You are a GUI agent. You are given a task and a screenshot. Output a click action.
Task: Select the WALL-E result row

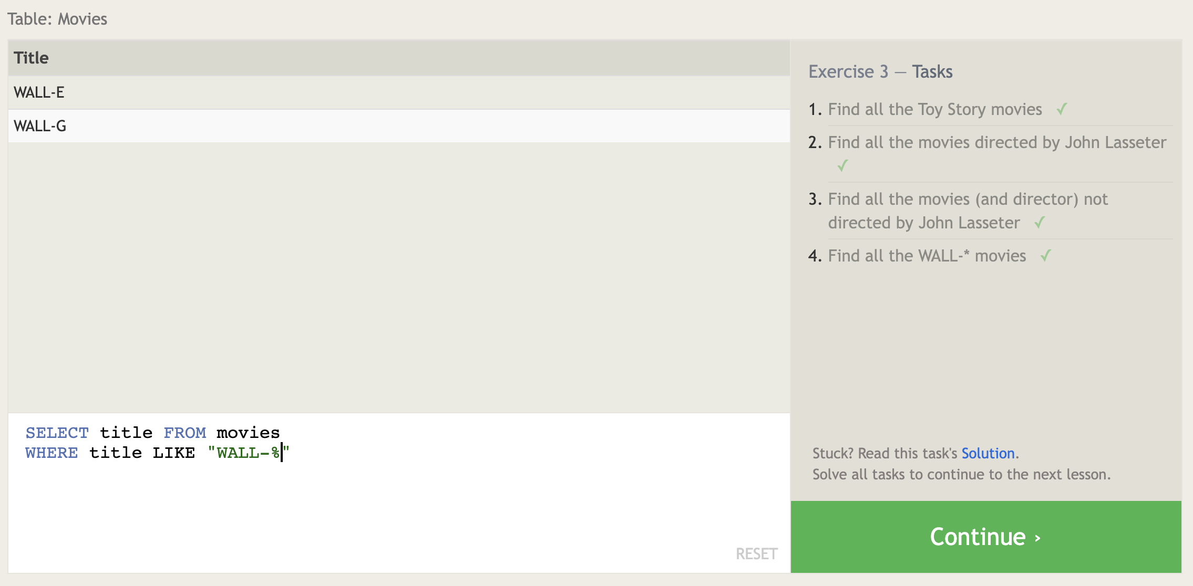[39, 92]
